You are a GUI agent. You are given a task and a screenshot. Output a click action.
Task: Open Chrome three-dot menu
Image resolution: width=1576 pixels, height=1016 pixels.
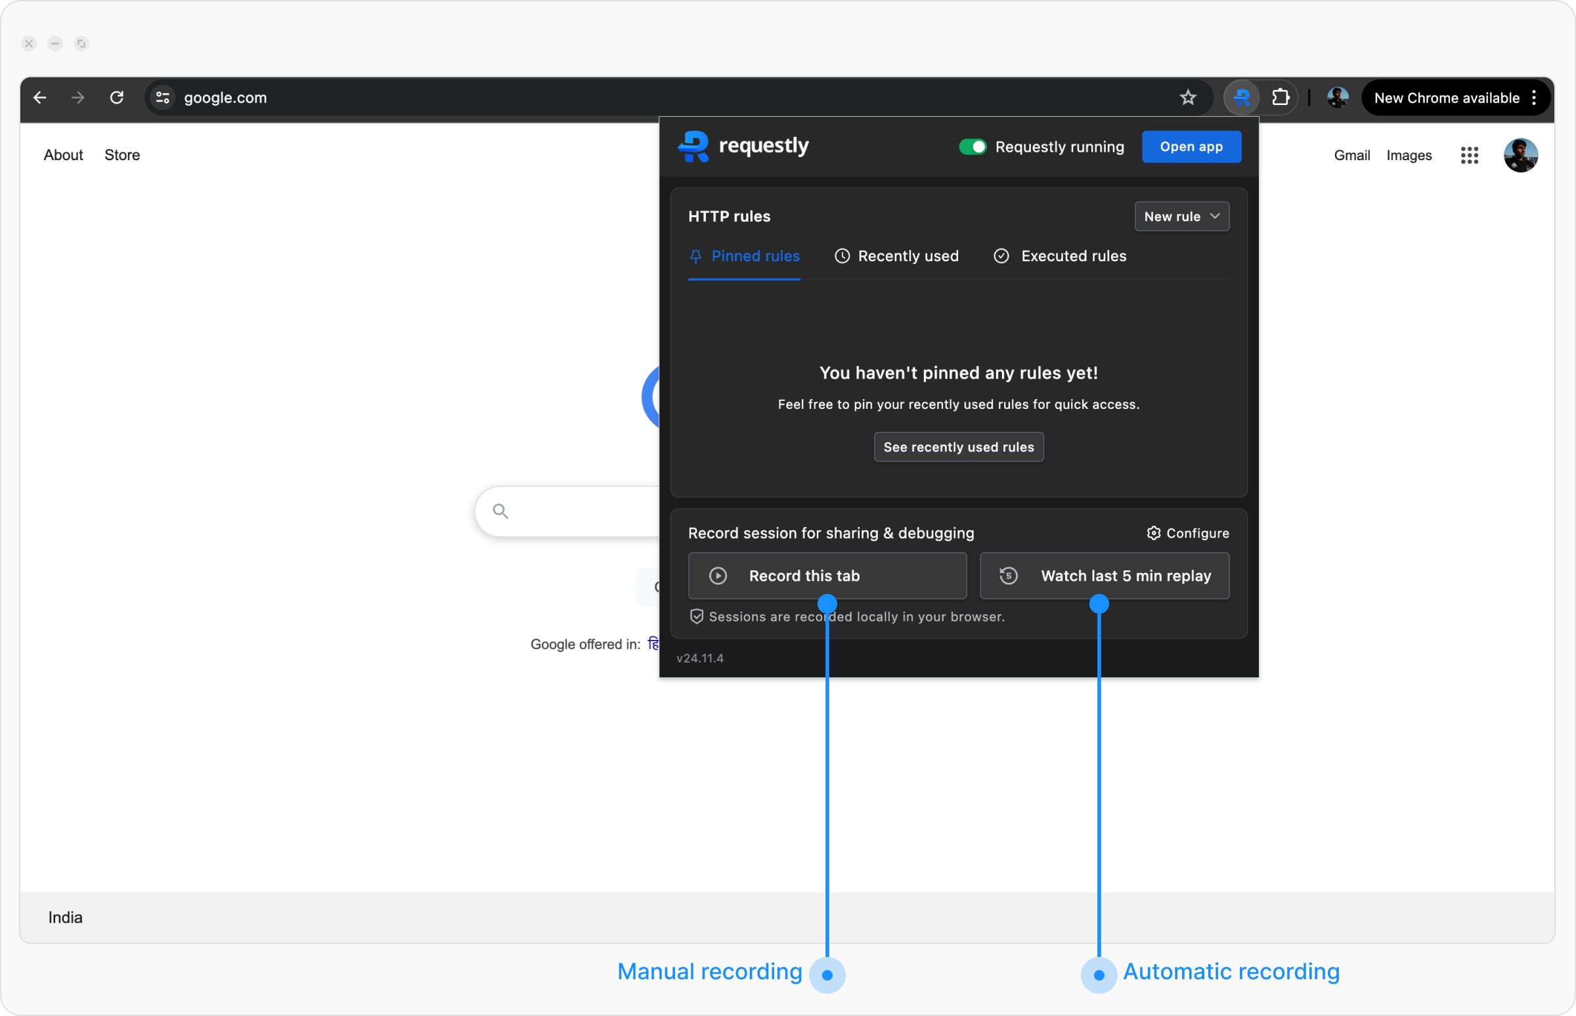point(1534,98)
